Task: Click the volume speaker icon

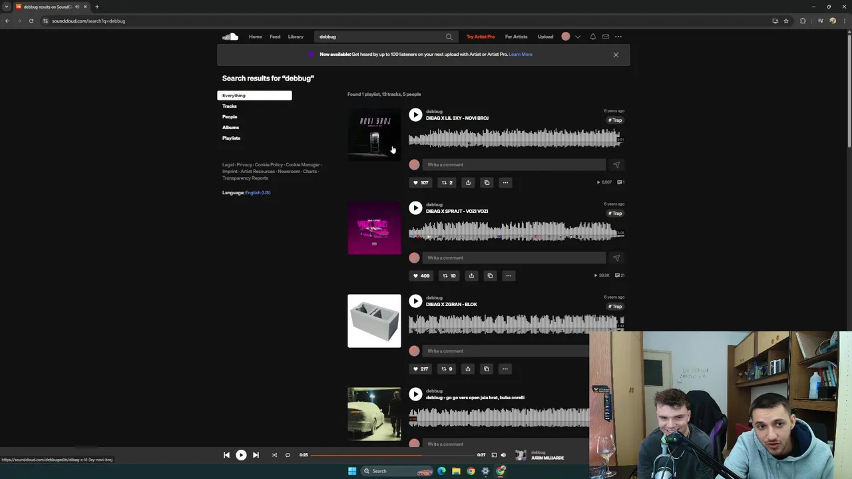Action: click(x=503, y=455)
